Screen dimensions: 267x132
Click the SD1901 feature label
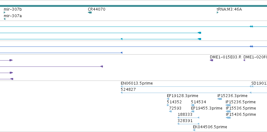pos(259,83)
